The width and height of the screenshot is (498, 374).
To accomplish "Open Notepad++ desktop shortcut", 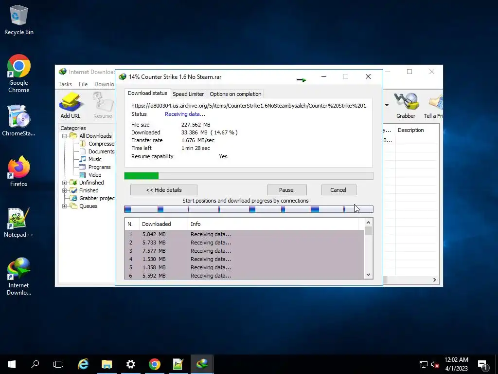I will [19, 223].
